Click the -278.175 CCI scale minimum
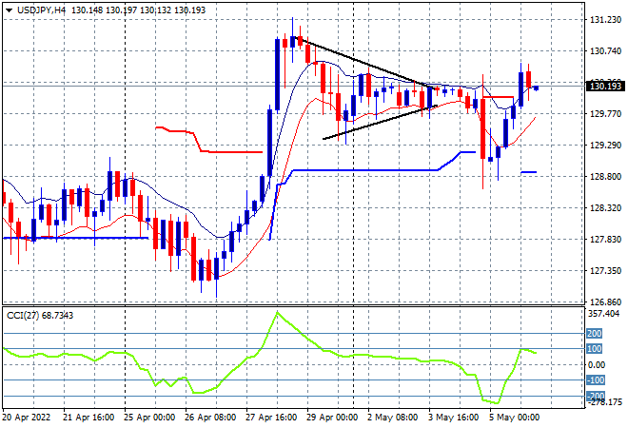The height and width of the screenshot is (428, 628). 604,401
